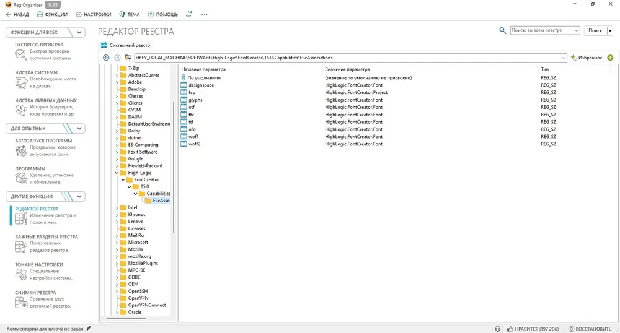Viewport: 620px width, 333px height.
Task: Open the Важные разделы реестра icon
Action: click(x=20, y=246)
